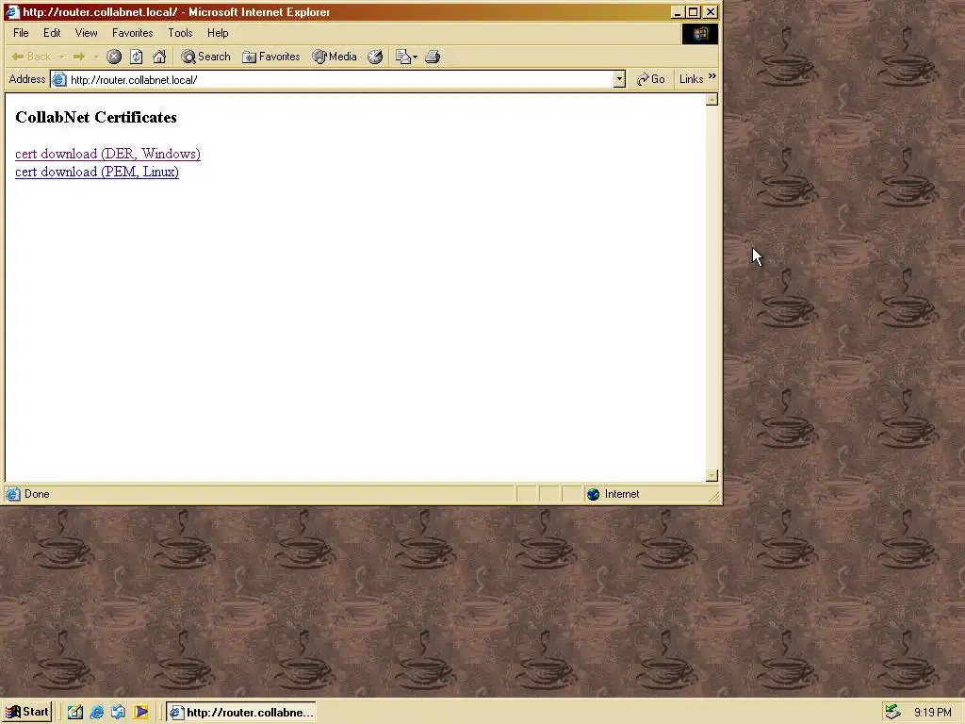The image size is (965, 724).
Task: Click the Edit page toolbar icon
Action: pos(402,57)
